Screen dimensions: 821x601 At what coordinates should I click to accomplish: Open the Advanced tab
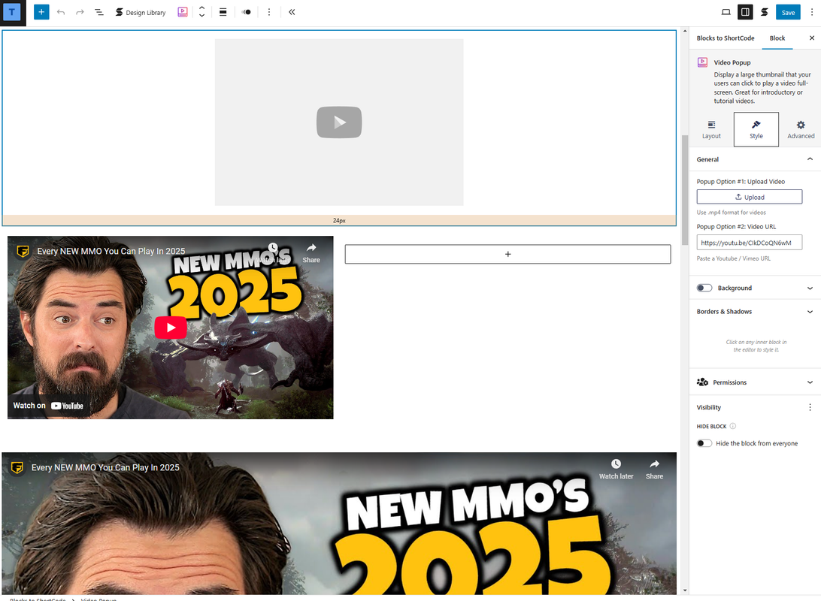click(x=801, y=130)
